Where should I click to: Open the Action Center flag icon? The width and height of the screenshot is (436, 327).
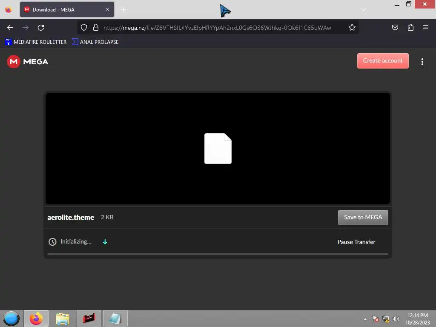coord(375,319)
